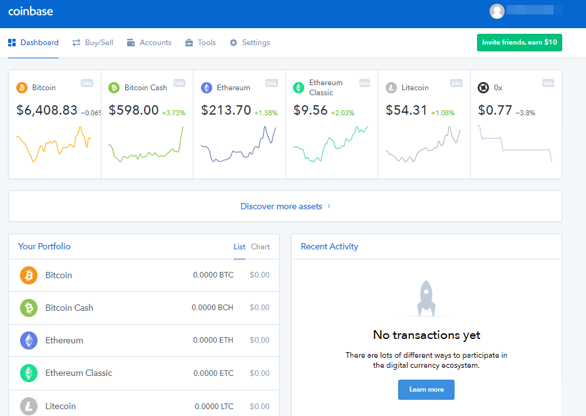Click the Litecoin price sparkline chart
Viewport: 586px width, 416px height.
click(423, 144)
